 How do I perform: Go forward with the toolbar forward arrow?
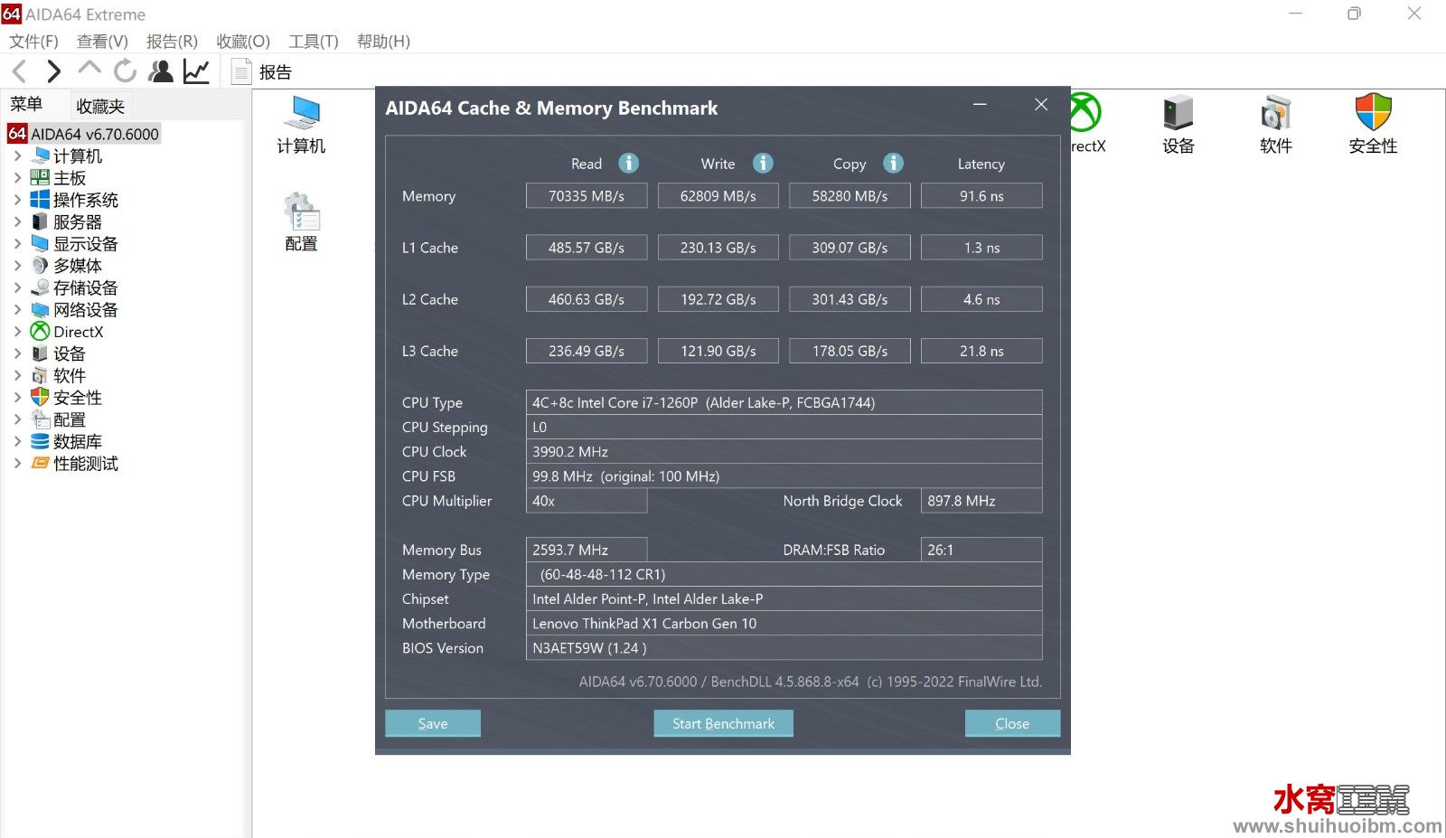point(53,71)
